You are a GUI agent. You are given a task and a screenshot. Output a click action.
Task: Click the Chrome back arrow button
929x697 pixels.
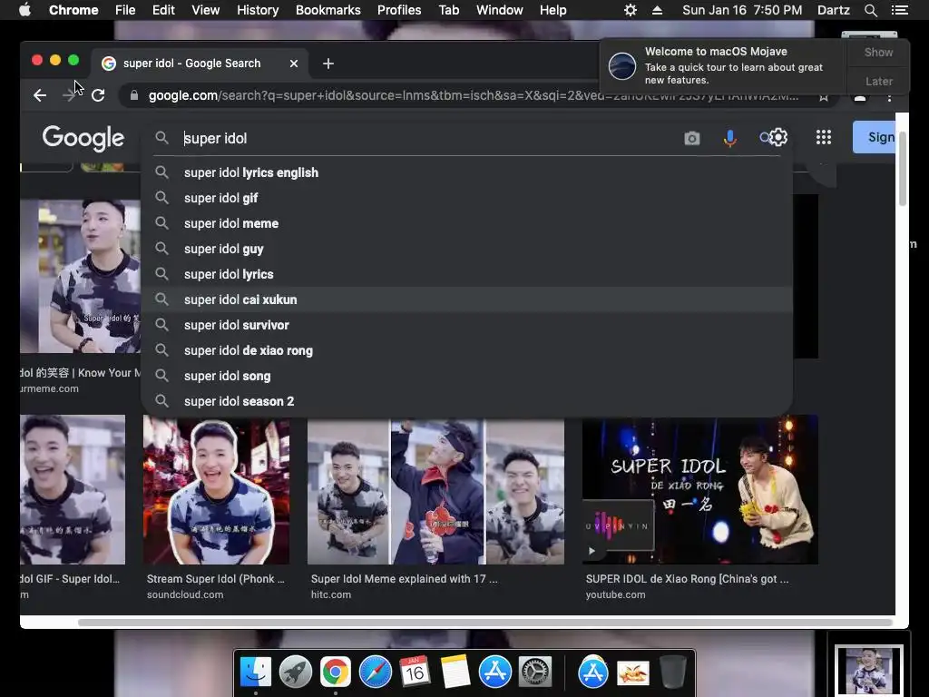point(40,94)
